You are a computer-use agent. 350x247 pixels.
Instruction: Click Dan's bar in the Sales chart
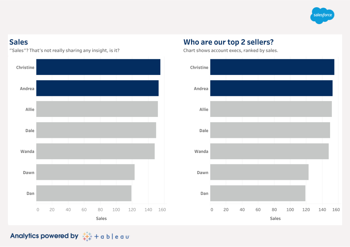(84, 193)
